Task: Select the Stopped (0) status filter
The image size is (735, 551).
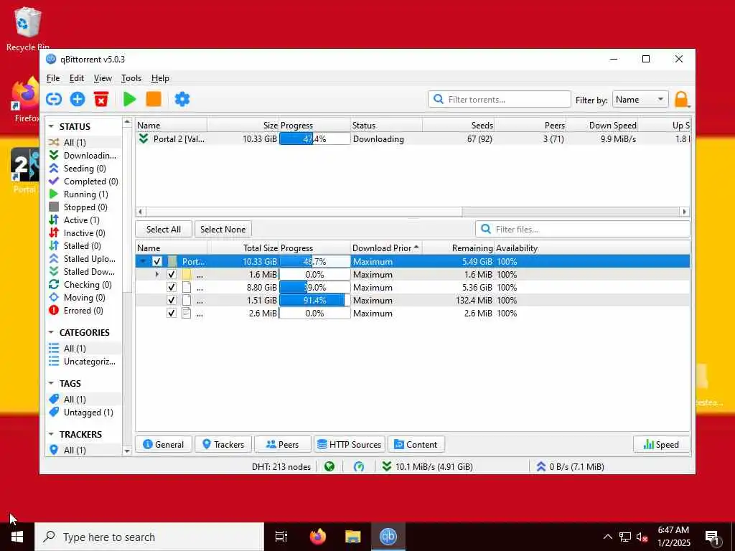Action: (x=84, y=207)
